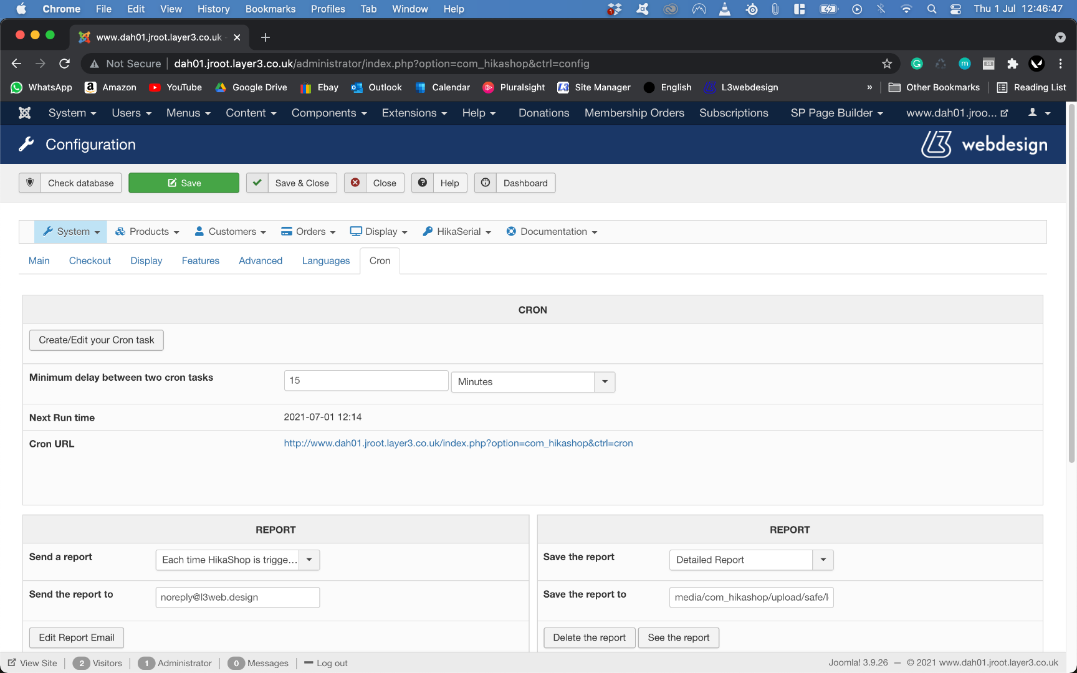Click Create/Edit your Cron task button
The height and width of the screenshot is (673, 1077).
[x=97, y=340]
